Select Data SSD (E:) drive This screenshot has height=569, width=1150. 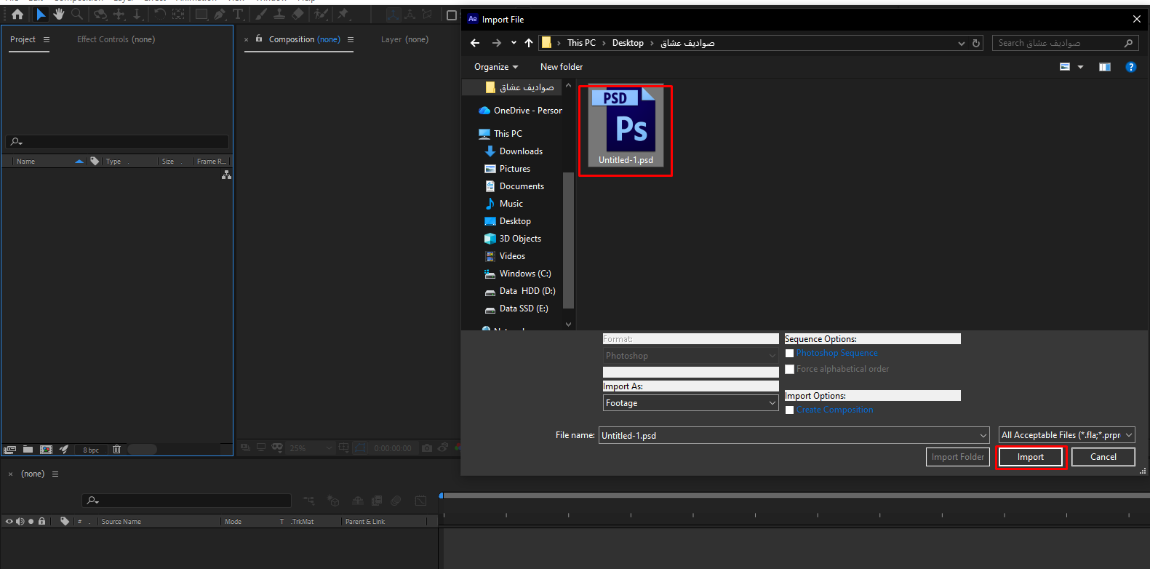pos(524,309)
